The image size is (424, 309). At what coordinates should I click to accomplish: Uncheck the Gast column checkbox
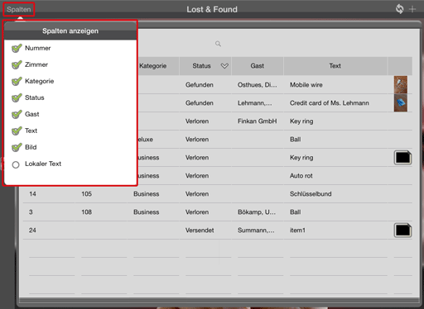point(17,114)
